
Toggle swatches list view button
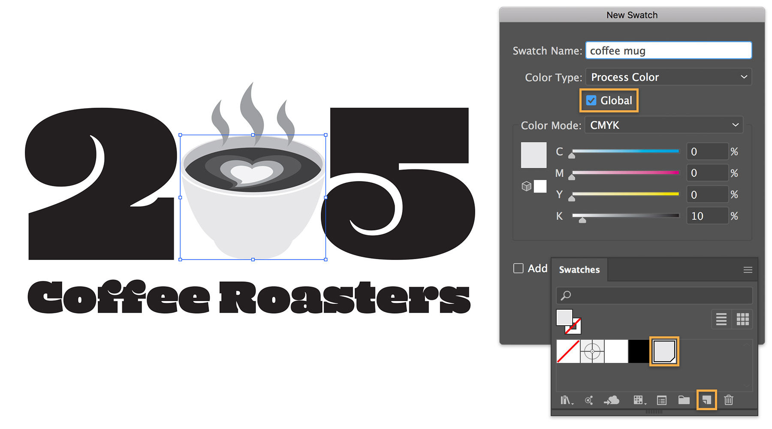click(x=721, y=319)
